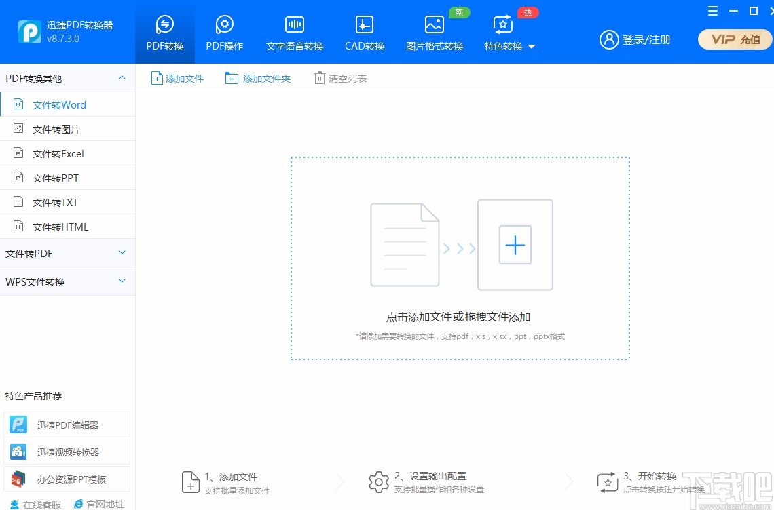The height and width of the screenshot is (510, 774).
Task: Select 文件转HTML in the sidebar
Action: (x=68, y=227)
